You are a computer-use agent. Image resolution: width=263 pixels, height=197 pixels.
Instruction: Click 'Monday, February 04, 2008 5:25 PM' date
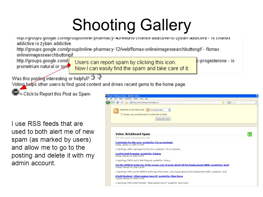coord(130,156)
